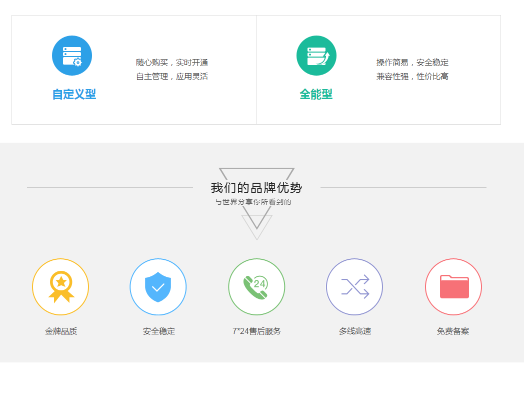The image size is (524, 393).
Task: Click the 兼容性强，性价比高 text line
Action: (x=412, y=77)
